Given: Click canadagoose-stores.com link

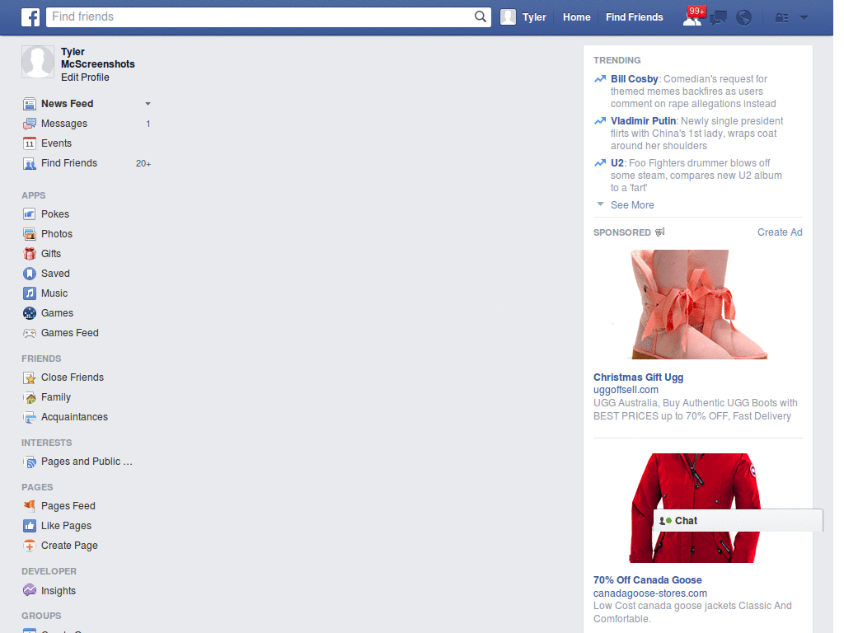Looking at the screenshot, I should tap(650, 593).
